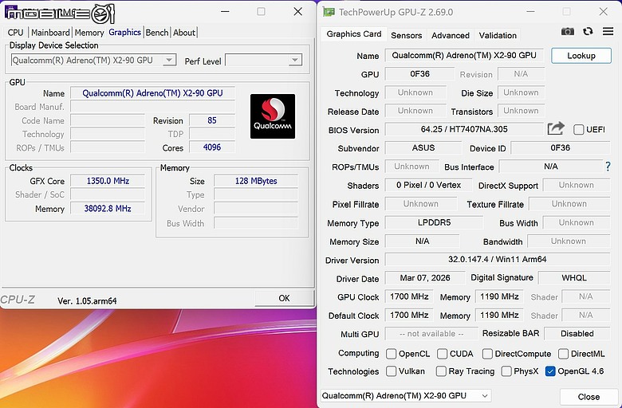The height and width of the screenshot is (408, 622).
Task: Toggle the UEFI checkbox
Action: tap(579, 130)
